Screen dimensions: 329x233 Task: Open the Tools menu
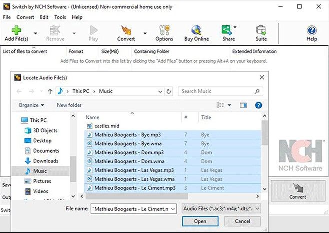[60, 17]
